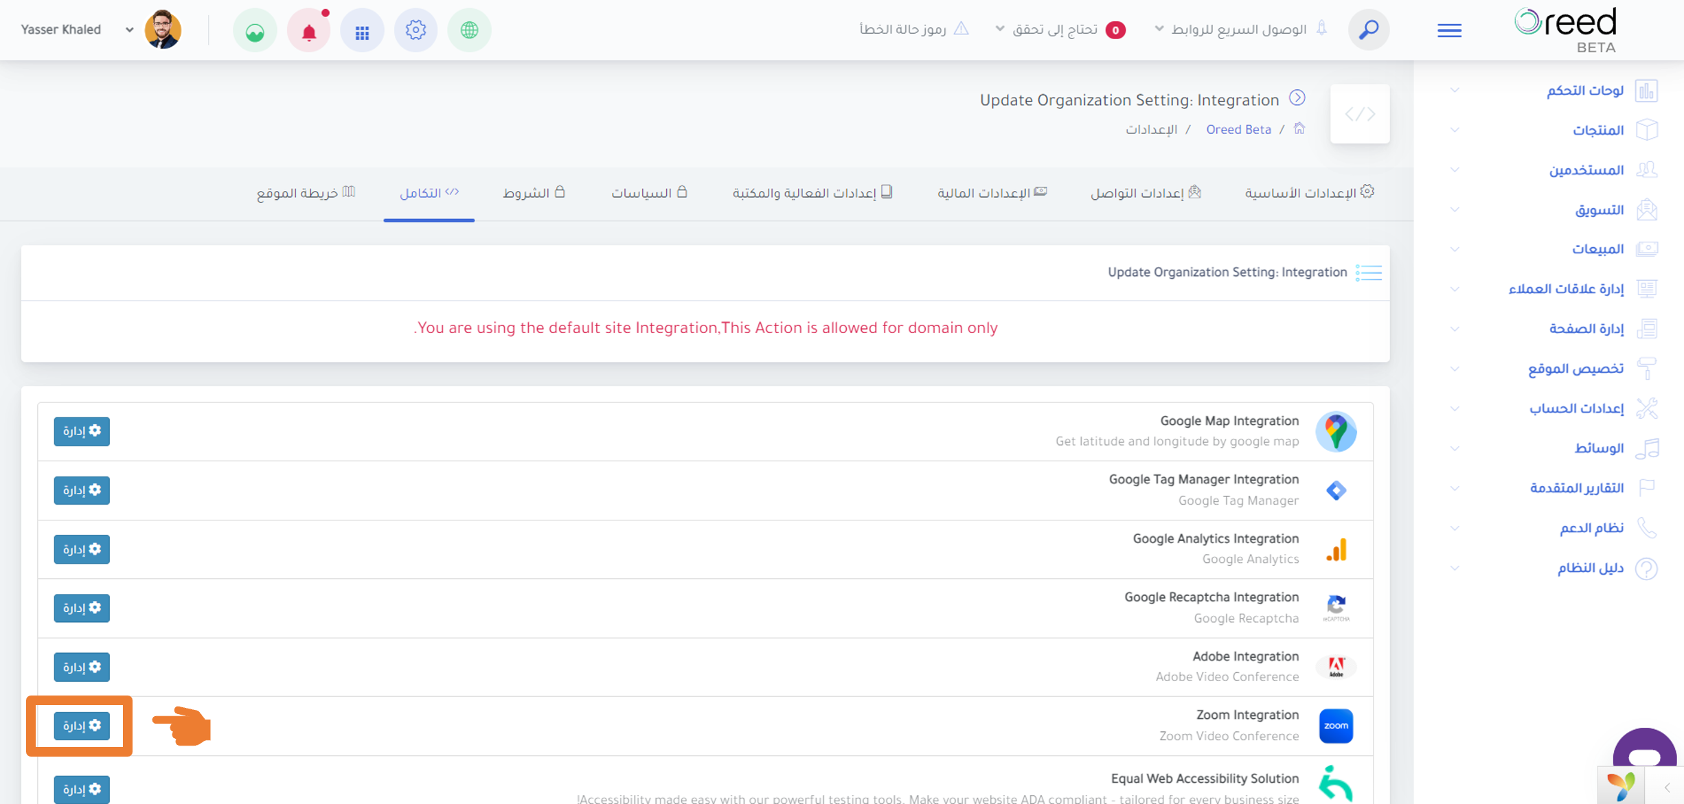Click the Google Recaptcha logo
1684x804 pixels.
click(1336, 608)
